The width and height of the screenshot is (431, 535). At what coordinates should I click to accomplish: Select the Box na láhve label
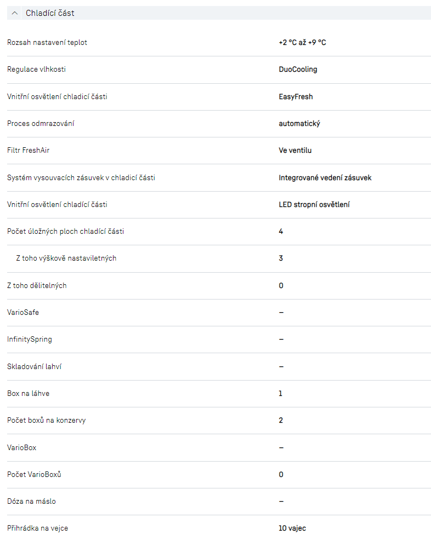[29, 394]
